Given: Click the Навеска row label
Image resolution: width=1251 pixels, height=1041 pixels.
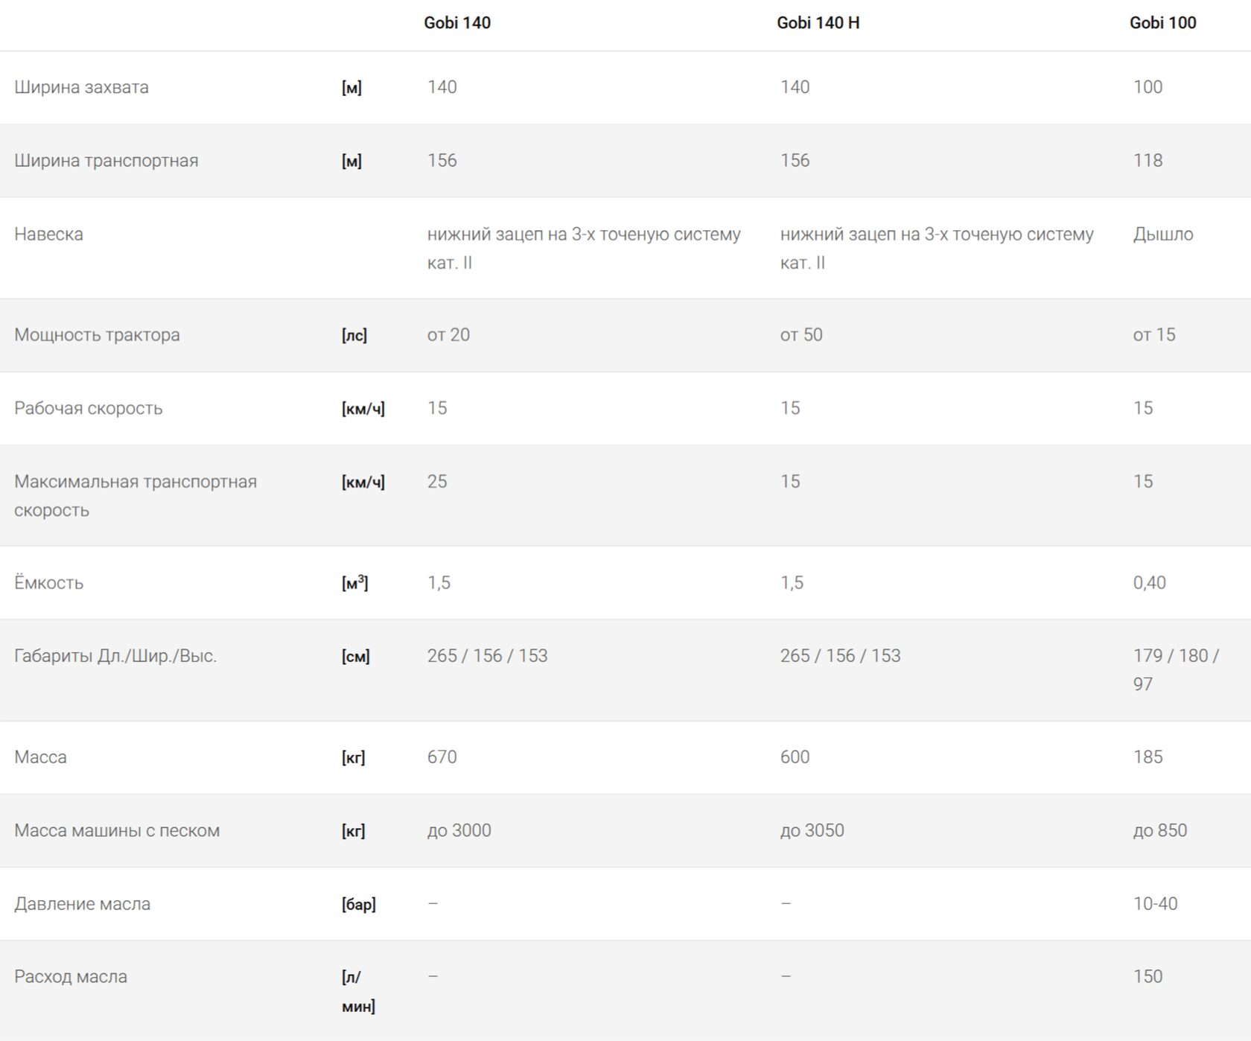Looking at the screenshot, I should (48, 235).
